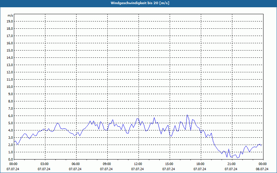The height and width of the screenshot is (173, 277).
Task: Select the "3,0" y-axis label
Action: pos(11,138)
